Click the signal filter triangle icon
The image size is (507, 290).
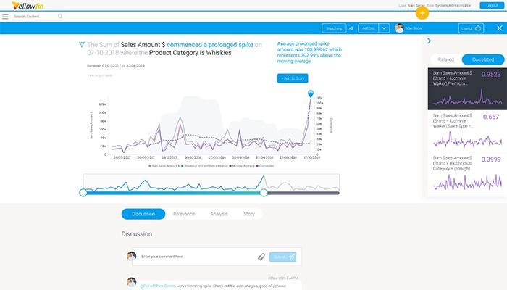82,45
